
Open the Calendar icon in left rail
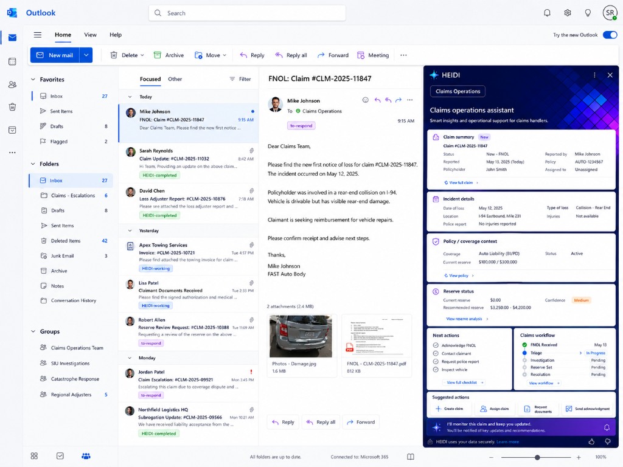[12, 61]
